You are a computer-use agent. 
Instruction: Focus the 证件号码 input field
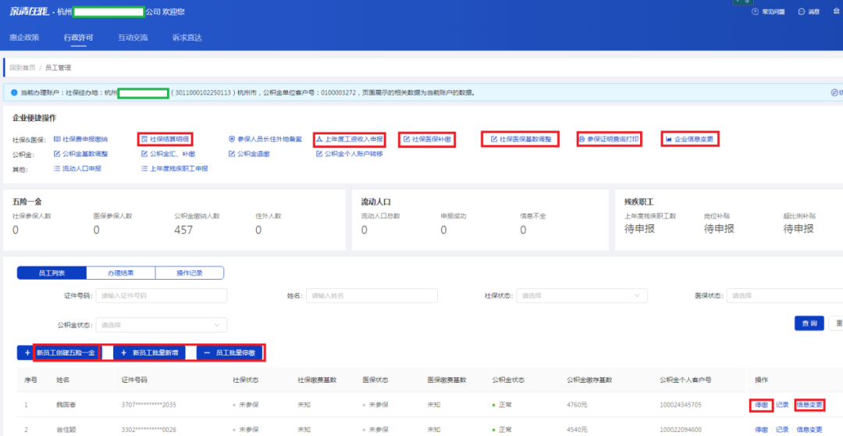tap(161, 295)
